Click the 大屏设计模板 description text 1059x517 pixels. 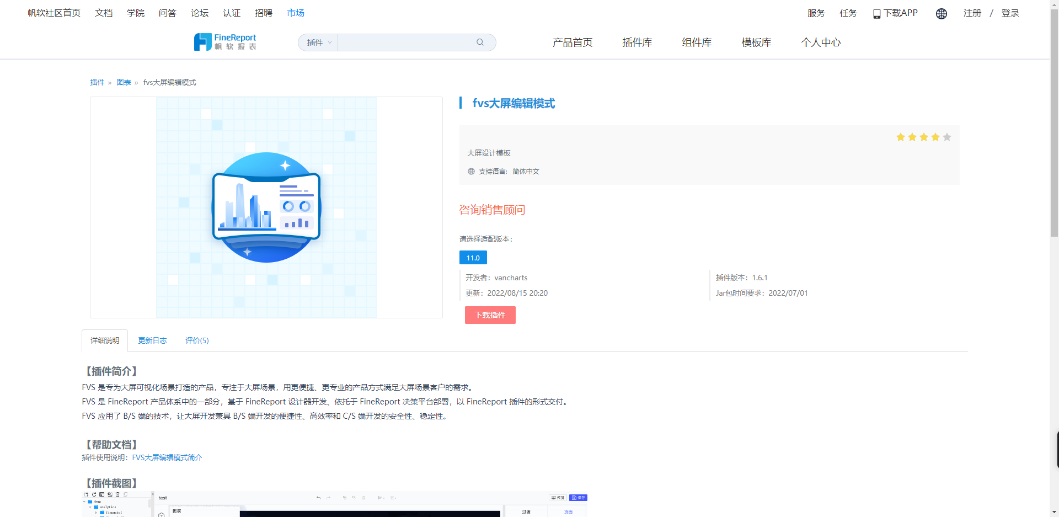(489, 153)
